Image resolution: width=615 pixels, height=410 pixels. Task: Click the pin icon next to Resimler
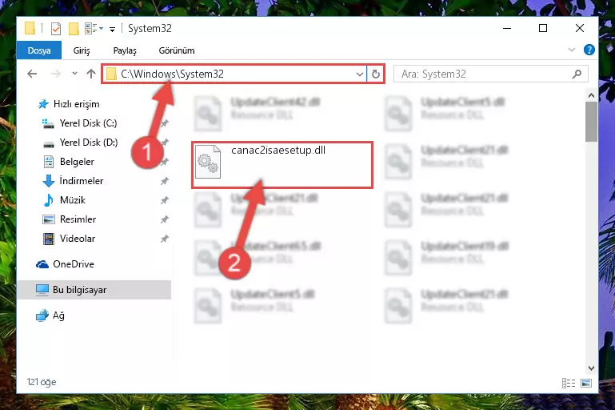point(164,219)
